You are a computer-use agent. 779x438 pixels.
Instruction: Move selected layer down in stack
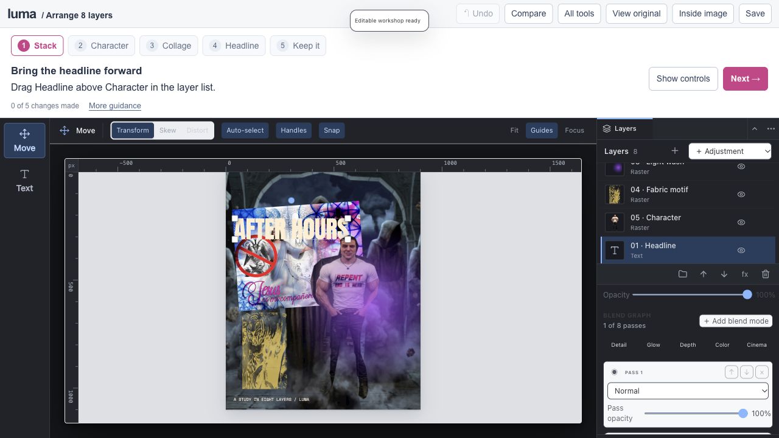(724, 274)
